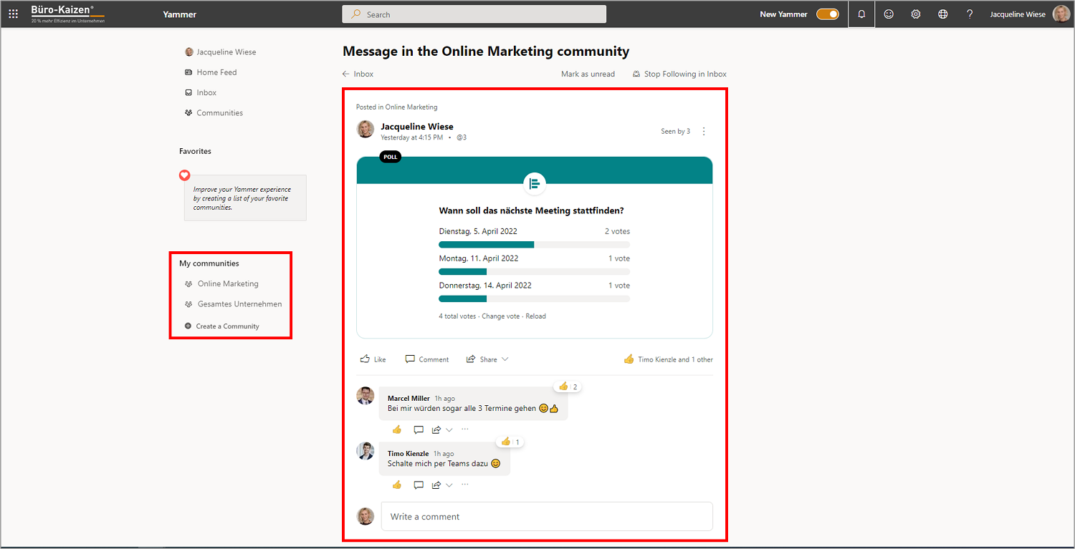Click the Timo Kienzle name in comment
This screenshot has height=549, width=1075.
pos(408,453)
